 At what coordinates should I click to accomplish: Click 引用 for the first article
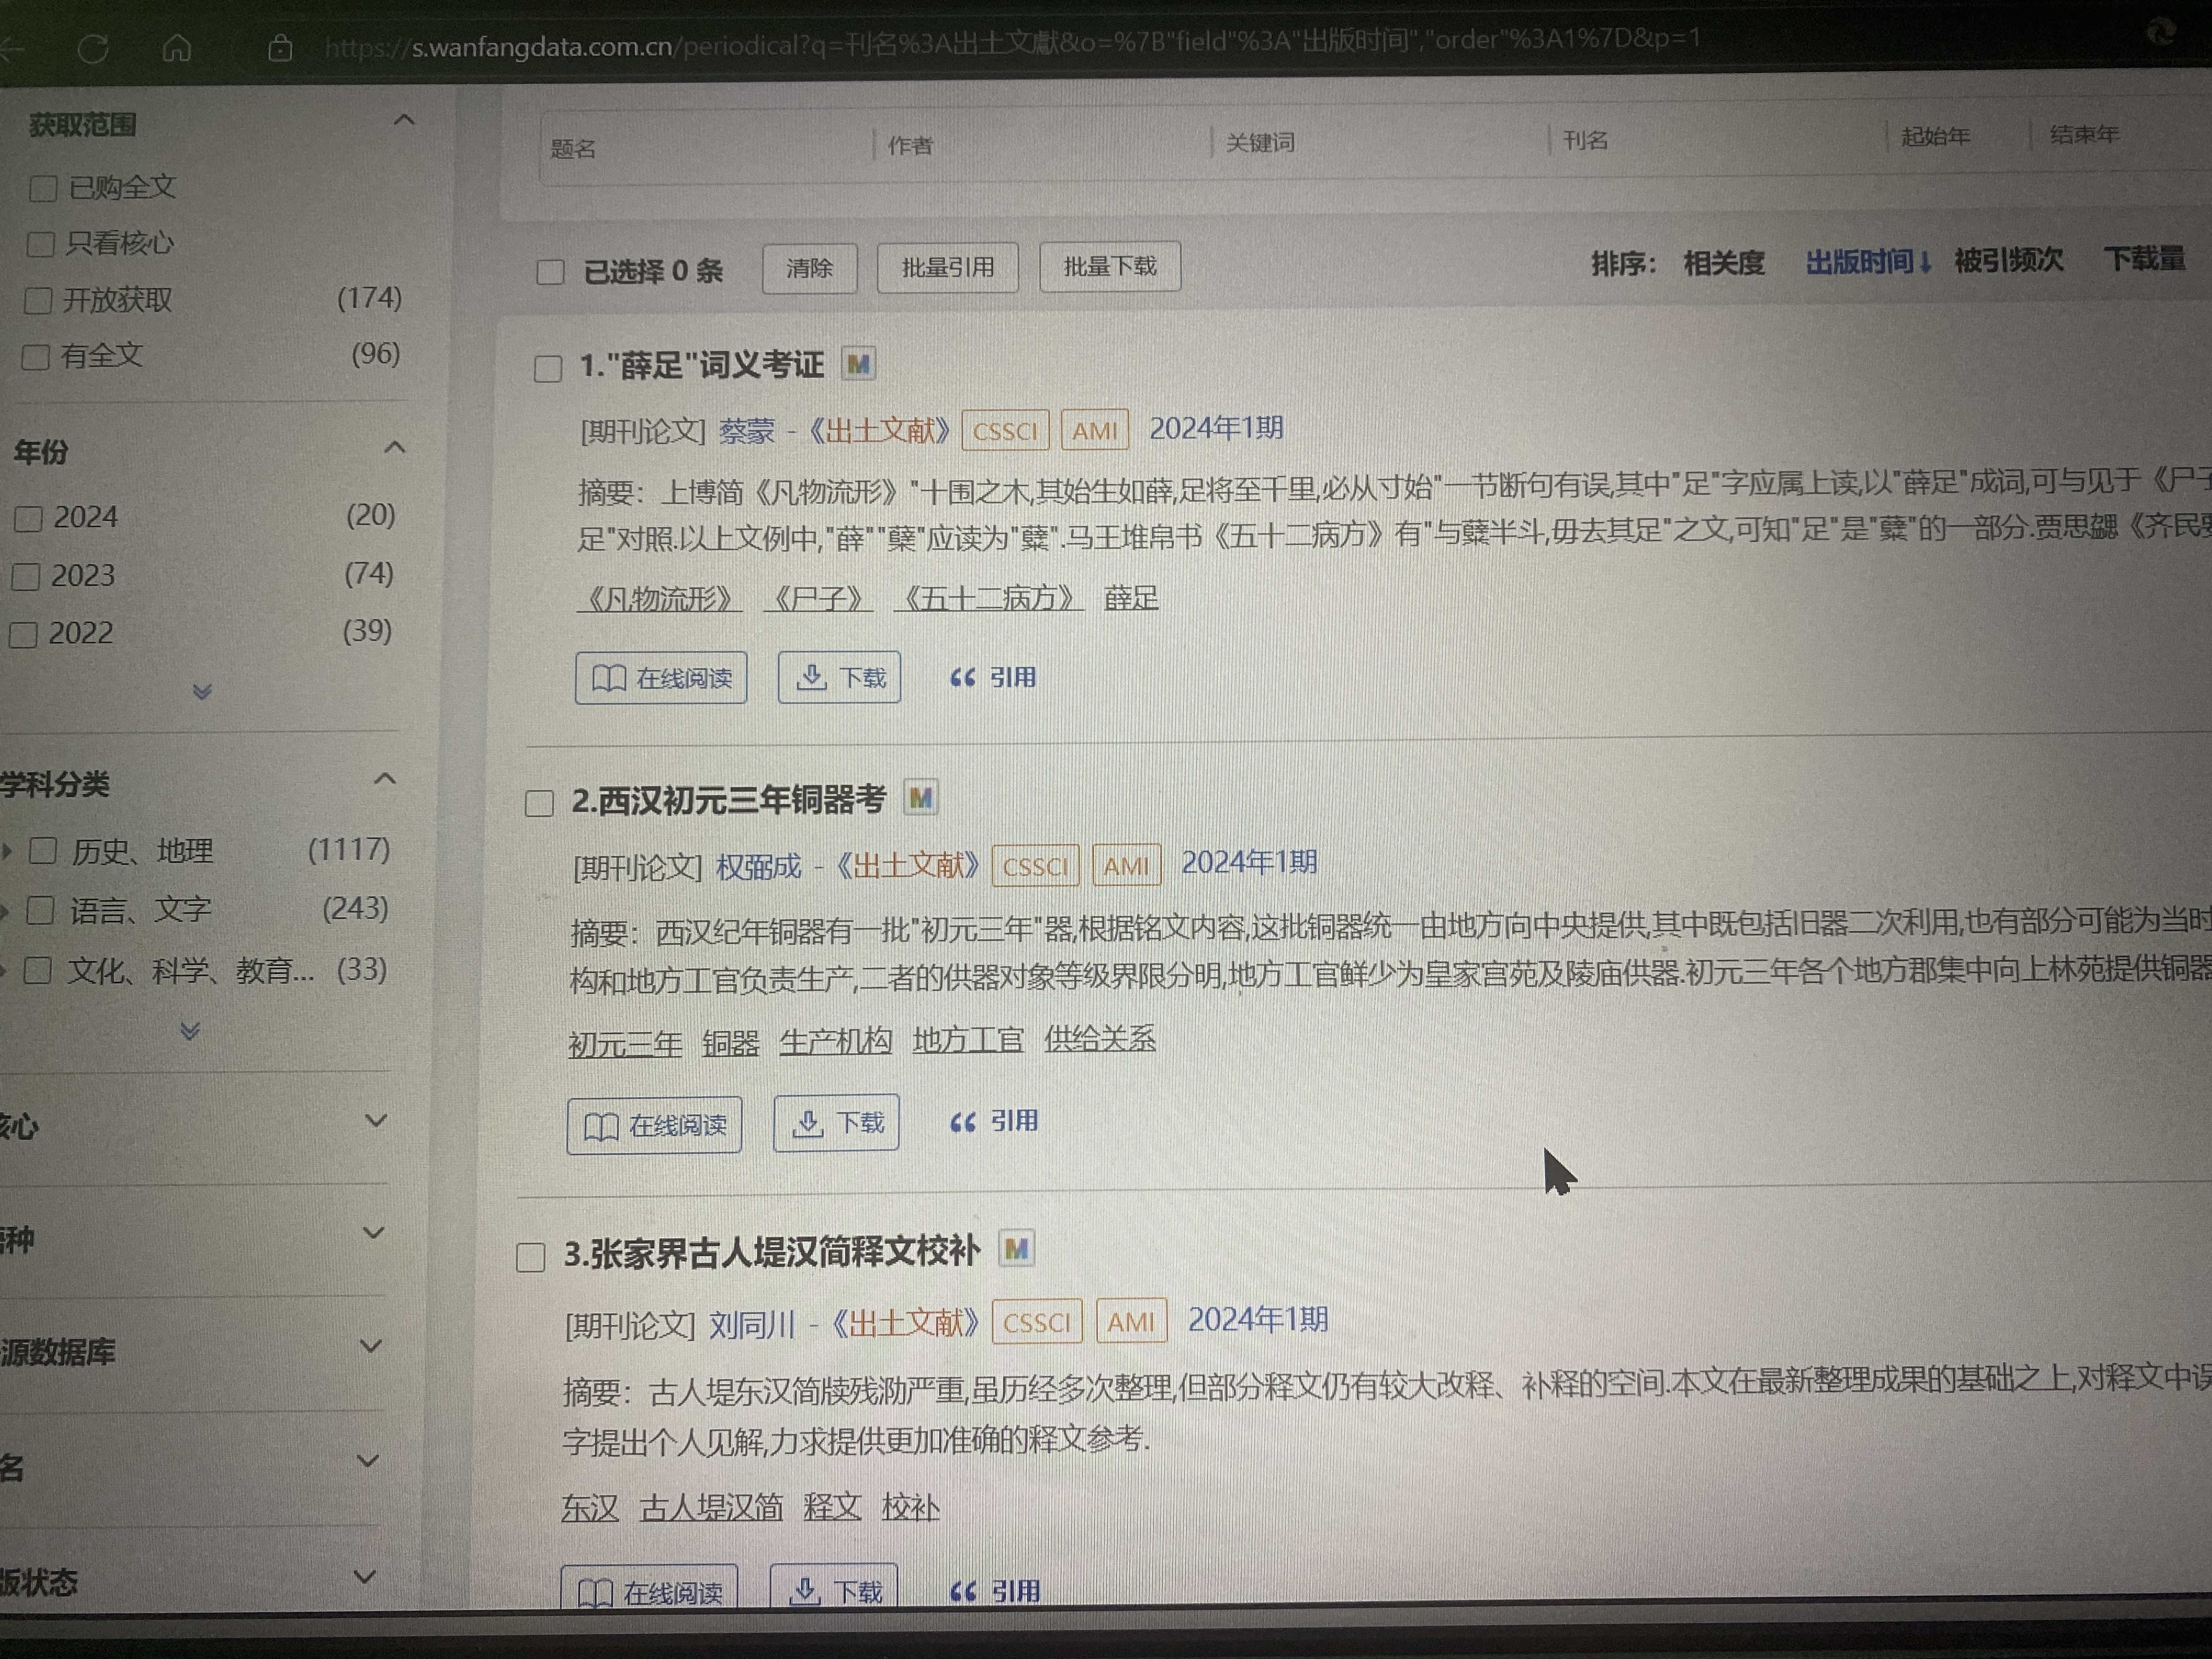pos(993,677)
